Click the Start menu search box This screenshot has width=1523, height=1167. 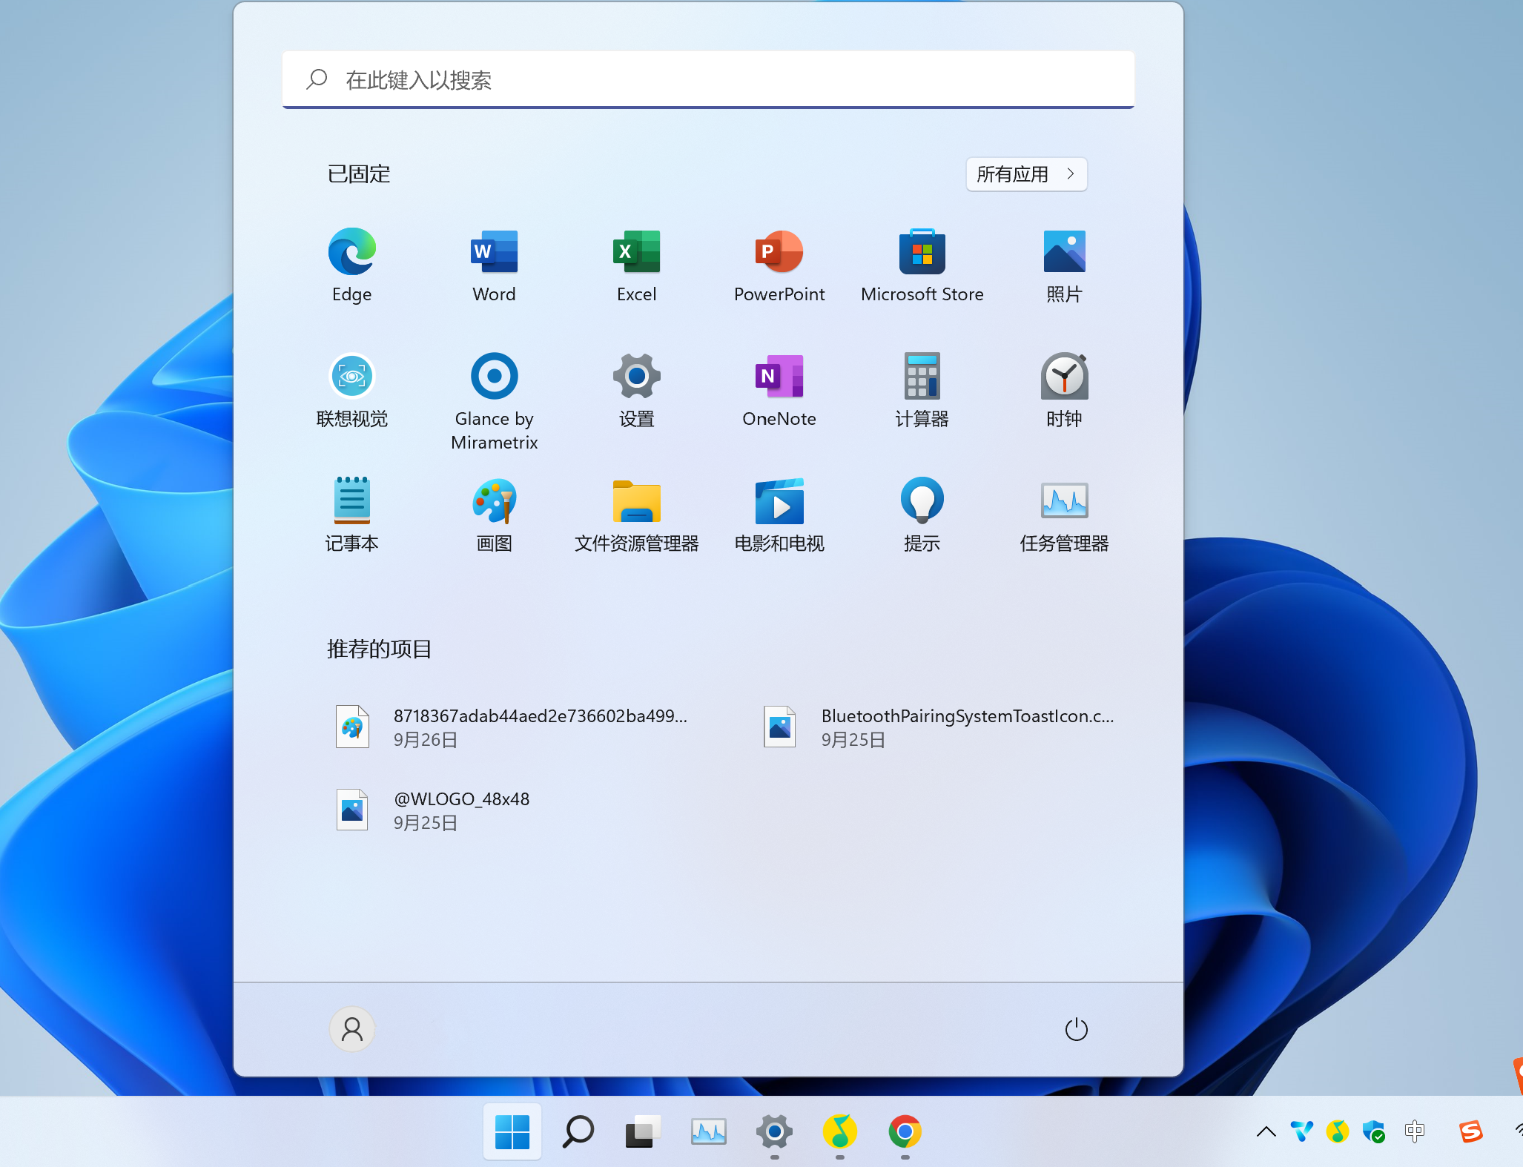pos(708,80)
